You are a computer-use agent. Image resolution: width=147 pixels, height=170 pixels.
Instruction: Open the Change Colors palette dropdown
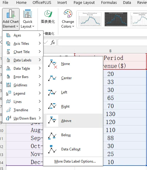tap(68, 19)
